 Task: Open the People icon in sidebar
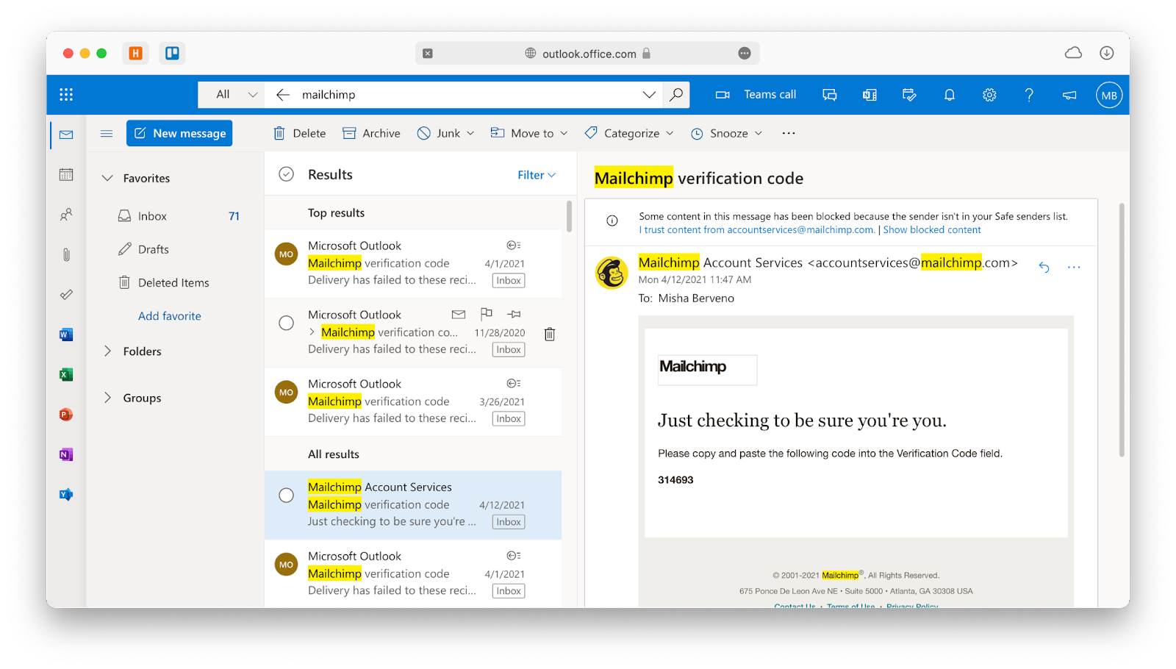[66, 215]
